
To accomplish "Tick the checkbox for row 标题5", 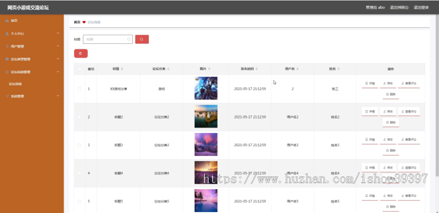I will (80, 201).
